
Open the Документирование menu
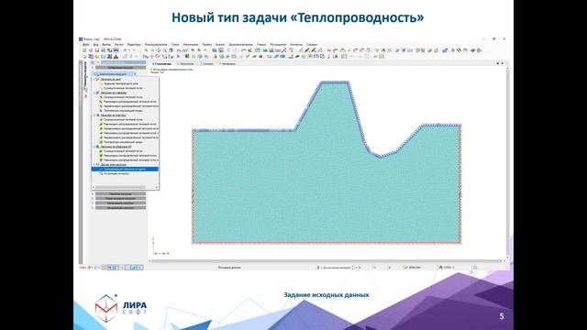tap(240, 45)
